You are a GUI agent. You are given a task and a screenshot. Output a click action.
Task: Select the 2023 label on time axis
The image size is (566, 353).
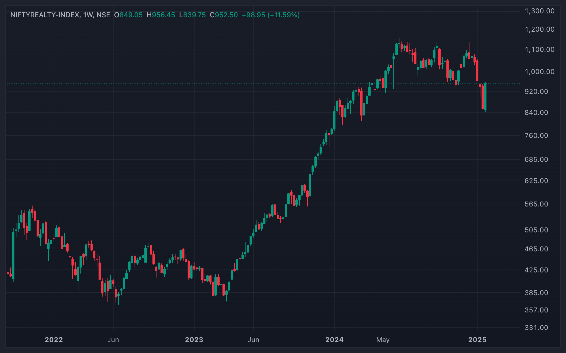tap(194, 340)
